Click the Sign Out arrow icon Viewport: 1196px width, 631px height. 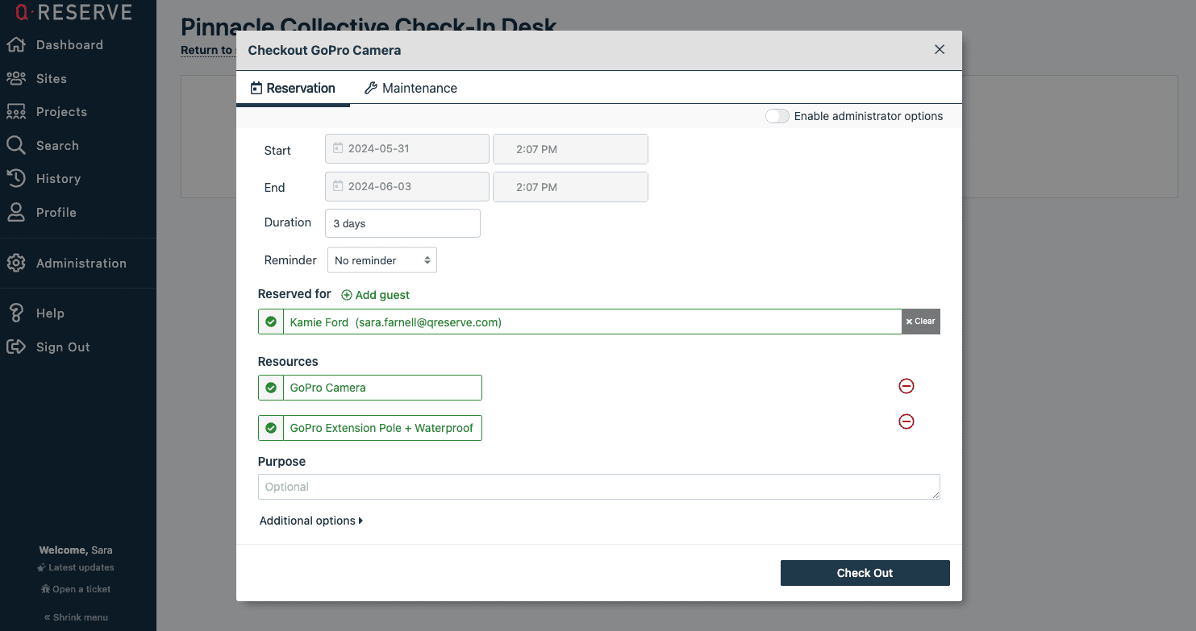(x=16, y=347)
